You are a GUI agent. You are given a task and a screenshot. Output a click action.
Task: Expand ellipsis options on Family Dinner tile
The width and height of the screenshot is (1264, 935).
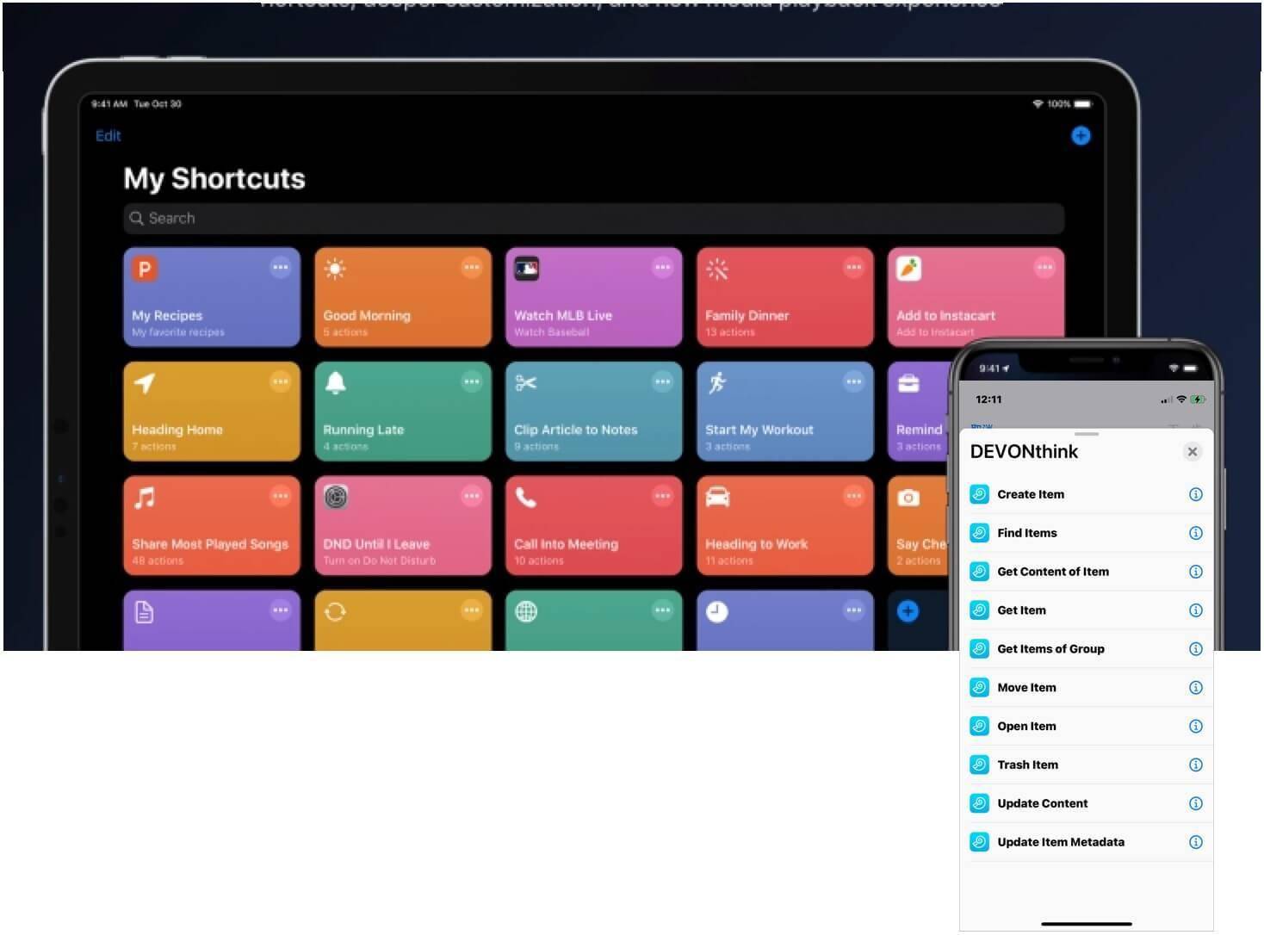[853, 268]
